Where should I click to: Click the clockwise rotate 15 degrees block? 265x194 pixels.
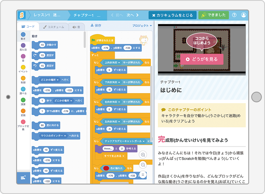tap(43, 55)
